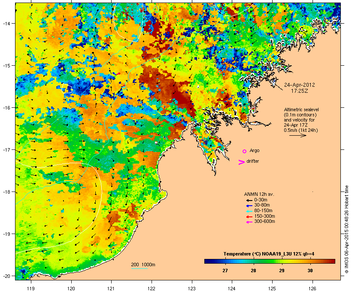Click the '150-300m' depth label
This screenshot has width=352, height=292.
[264, 216]
